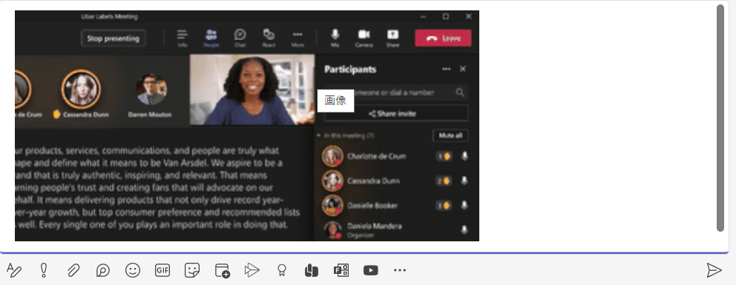Open the YouTube app icon
The width and height of the screenshot is (736, 285).
(x=371, y=270)
